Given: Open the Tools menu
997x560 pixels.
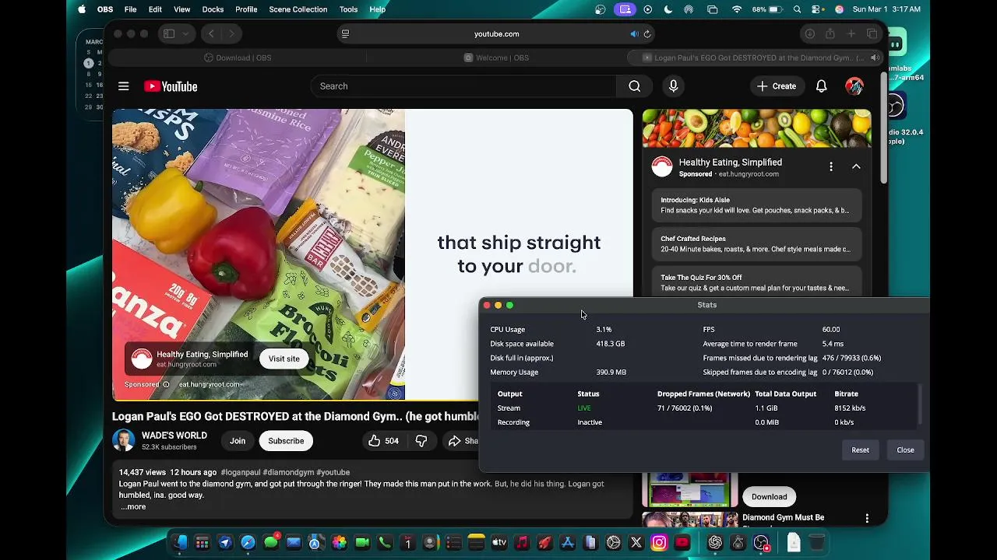Looking at the screenshot, I should click(x=349, y=9).
